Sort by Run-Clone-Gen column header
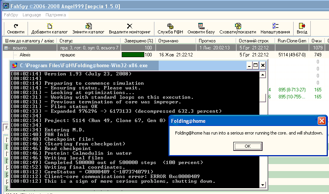Image resolution: width=329 pixels, height=194 pixels. [292, 41]
